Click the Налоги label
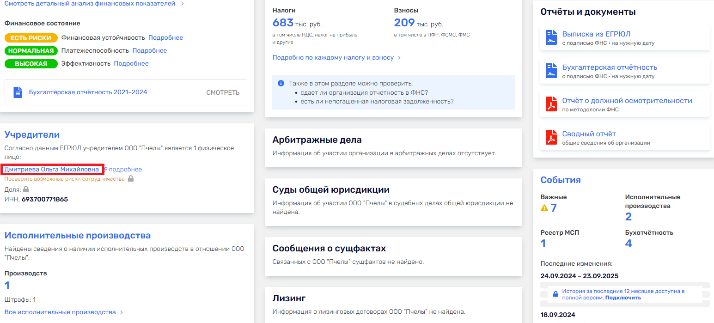Viewport: 714px width, 323px height. (284, 10)
